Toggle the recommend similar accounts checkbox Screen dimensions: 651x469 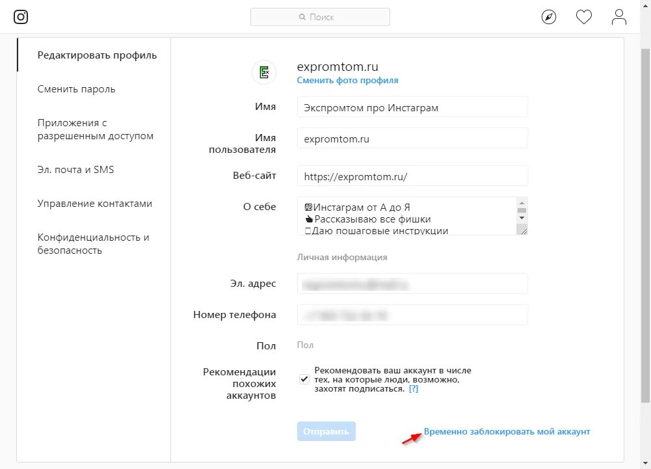pos(304,379)
